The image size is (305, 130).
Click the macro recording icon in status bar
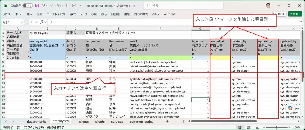click(x=19, y=128)
